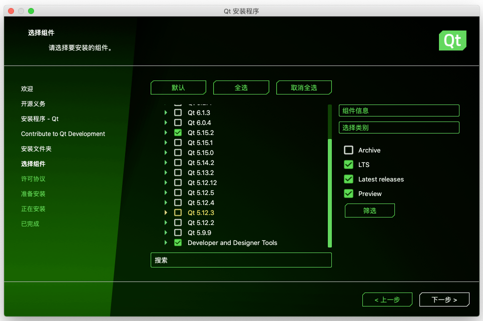The width and height of the screenshot is (483, 321).
Task: Open the 选择类别 section header
Action: pyautogui.click(x=399, y=127)
